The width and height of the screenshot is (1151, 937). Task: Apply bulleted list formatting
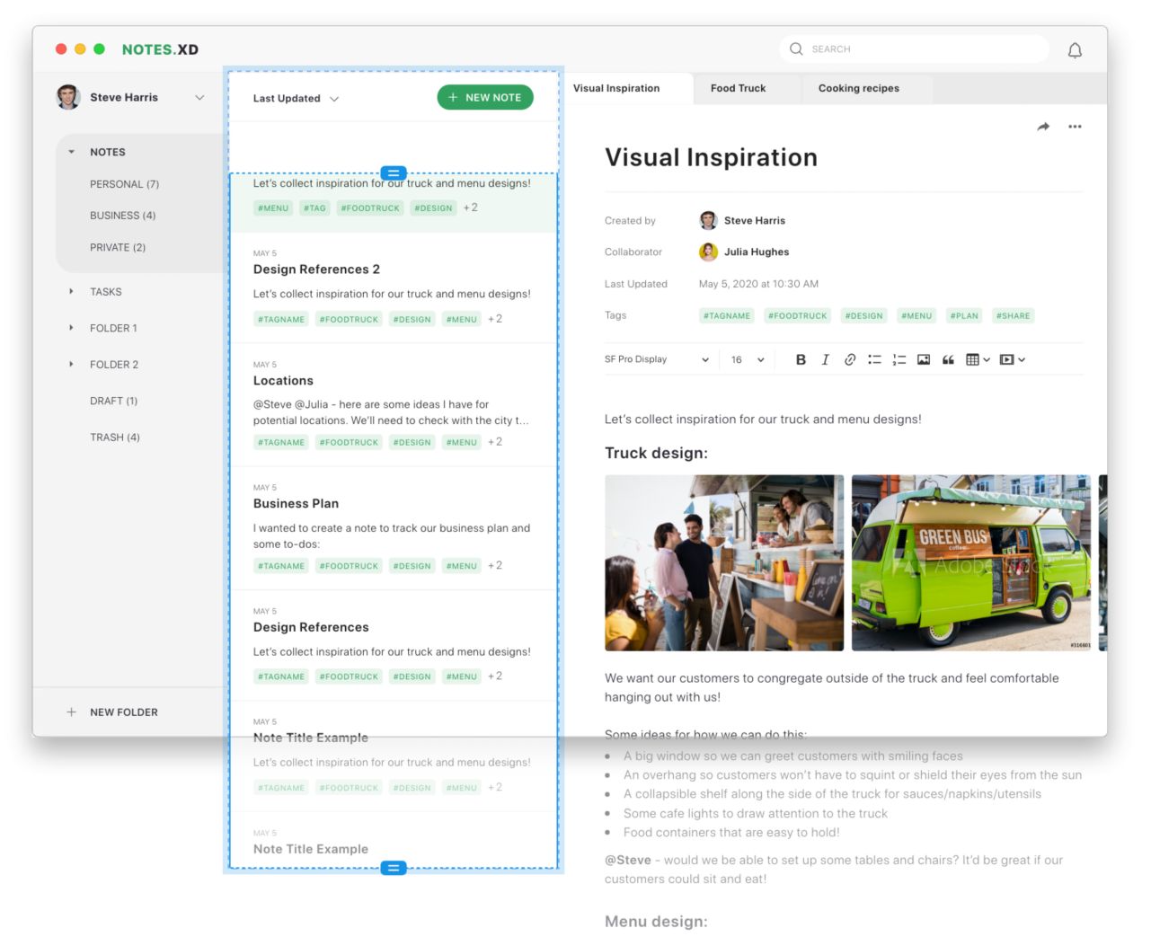874,359
